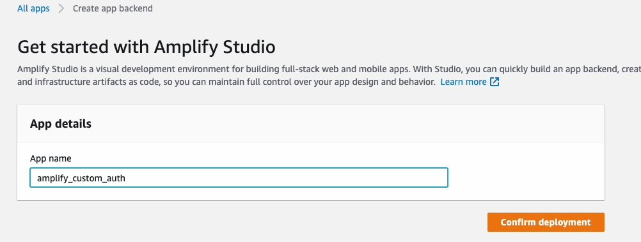The image size is (641, 242).
Task: Focus the App name input field
Action: (239, 178)
